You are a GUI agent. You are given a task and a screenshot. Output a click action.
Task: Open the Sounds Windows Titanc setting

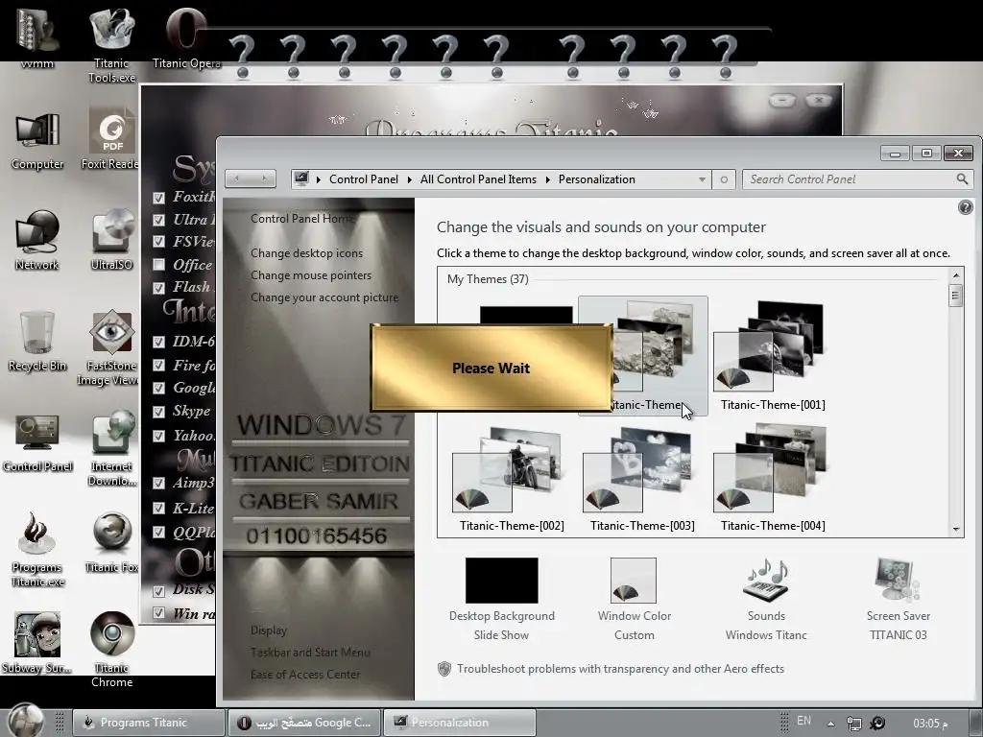(766, 599)
